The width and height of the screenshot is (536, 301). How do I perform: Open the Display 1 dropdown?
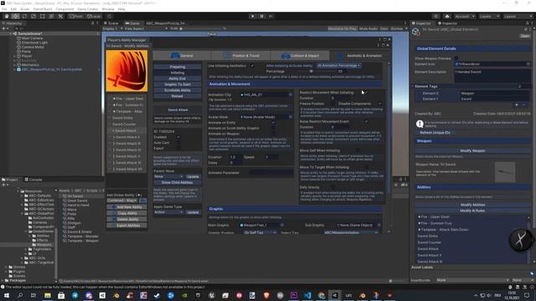[112, 28]
